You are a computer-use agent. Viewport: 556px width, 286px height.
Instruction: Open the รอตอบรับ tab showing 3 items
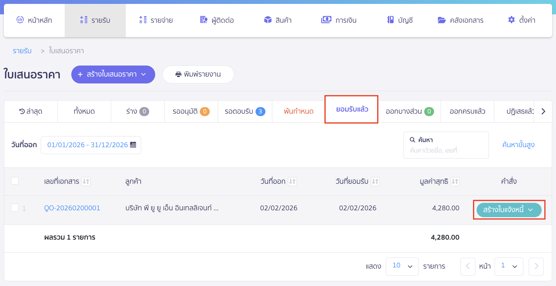click(245, 111)
